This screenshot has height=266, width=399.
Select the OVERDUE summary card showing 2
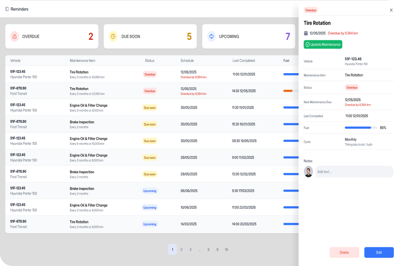tap(51, 36)
